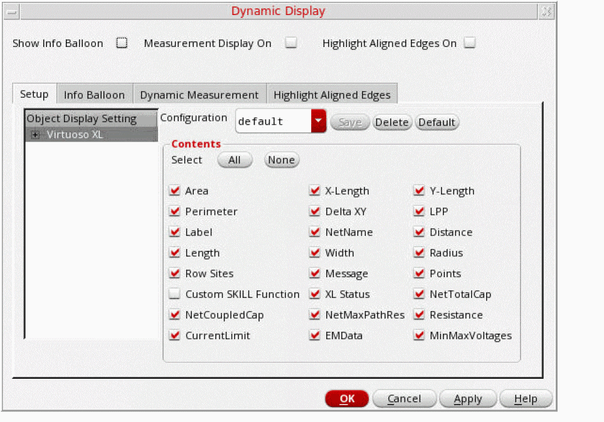604x422 pixels.
Task: Enable the Show Info Balloon checkbox
Action: pyautogui.click(x=122, y=43)
